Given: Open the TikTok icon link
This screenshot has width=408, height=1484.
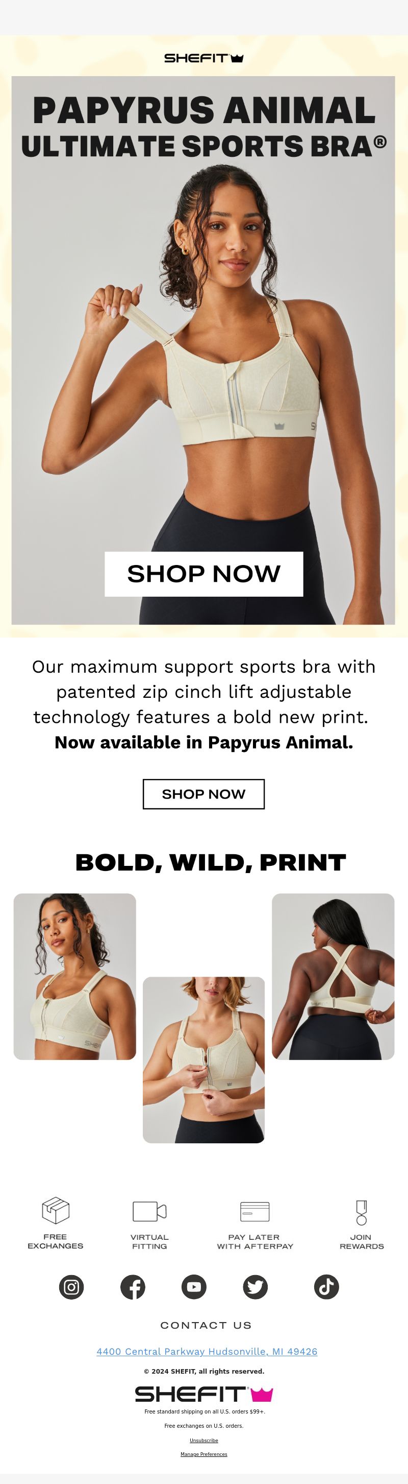Looking at the screenshot, I should 326,1286.
